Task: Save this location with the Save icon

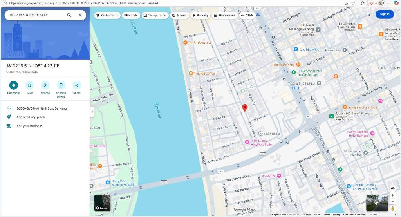Action: (x=29, y=85)
